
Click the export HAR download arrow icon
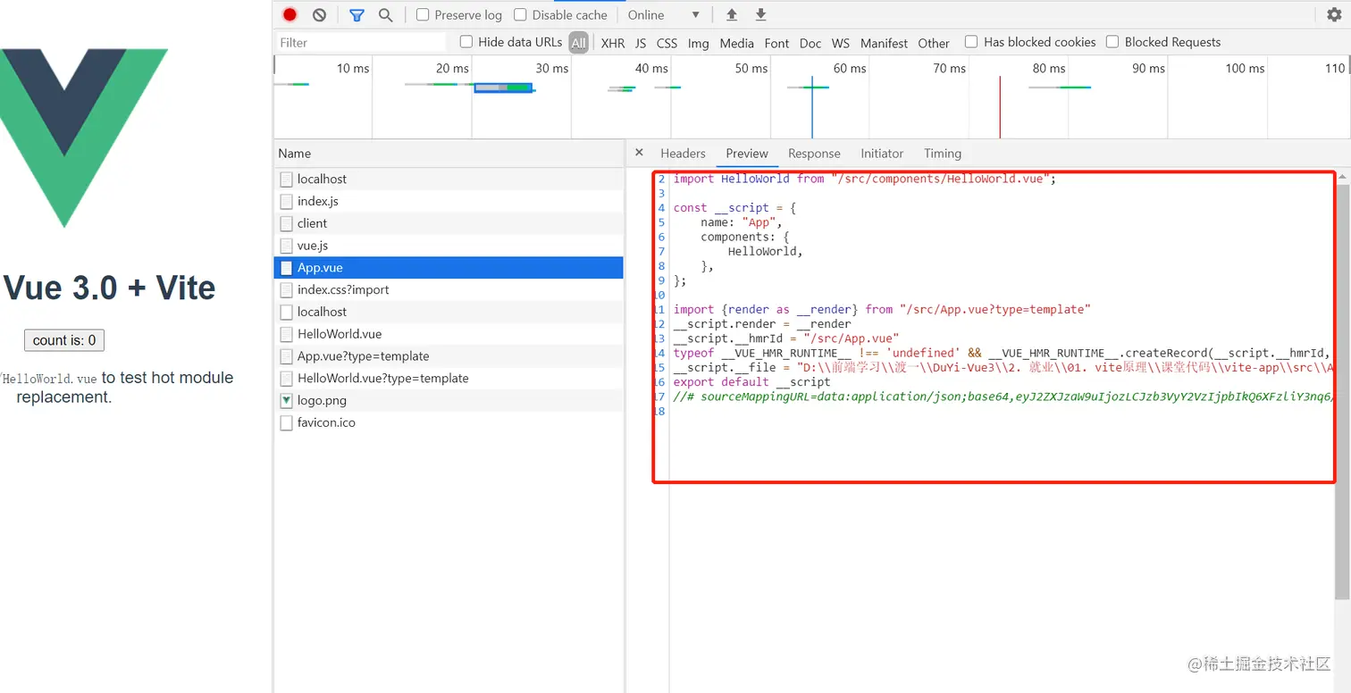[760, 15]
